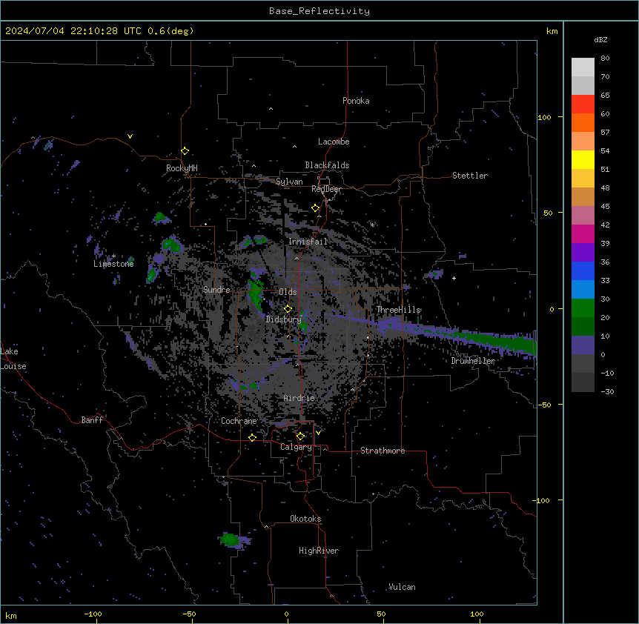Select the Didsbury label
This screenshot has width=639, height=624.
[284, 319]
